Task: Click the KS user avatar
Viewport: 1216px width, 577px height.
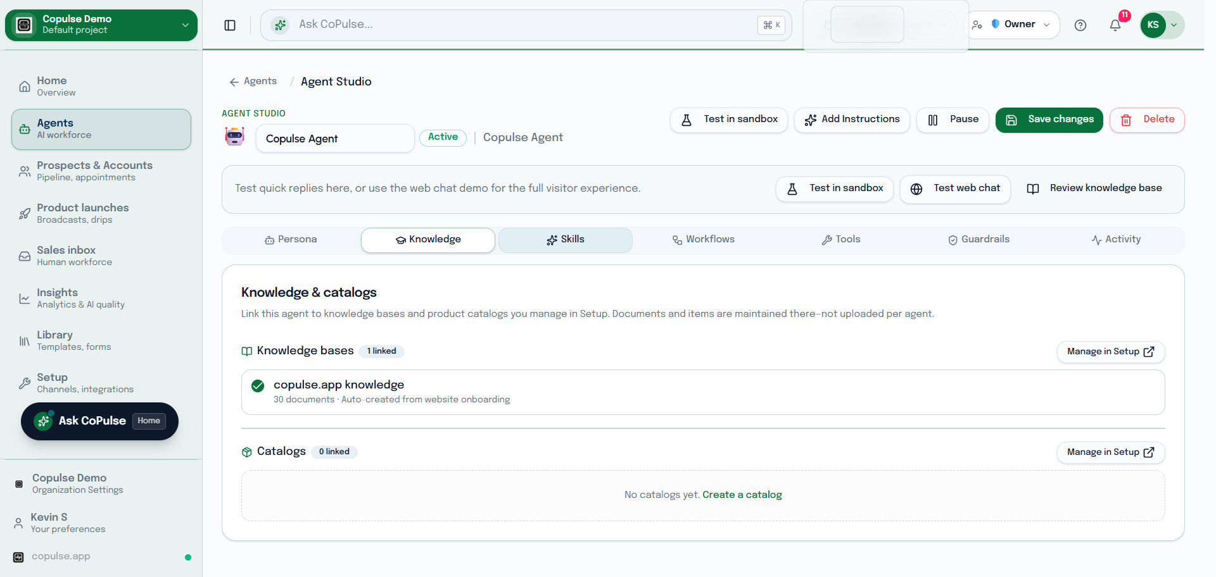Action: coord(1153,25)
